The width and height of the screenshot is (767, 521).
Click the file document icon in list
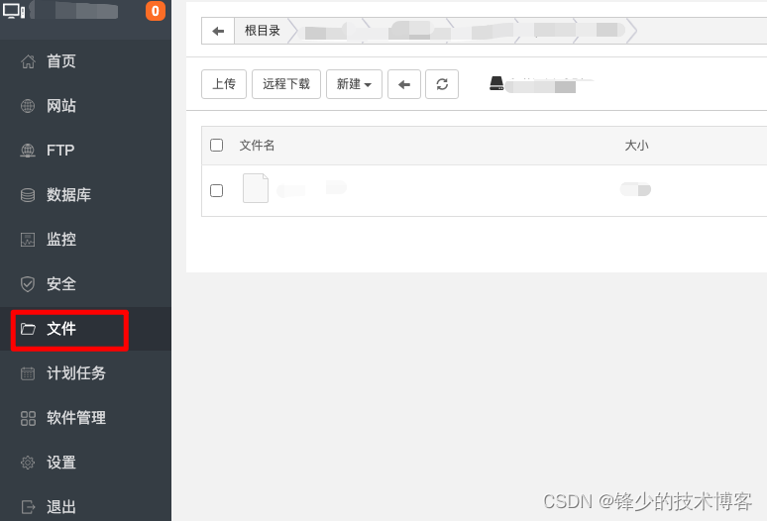256,188
